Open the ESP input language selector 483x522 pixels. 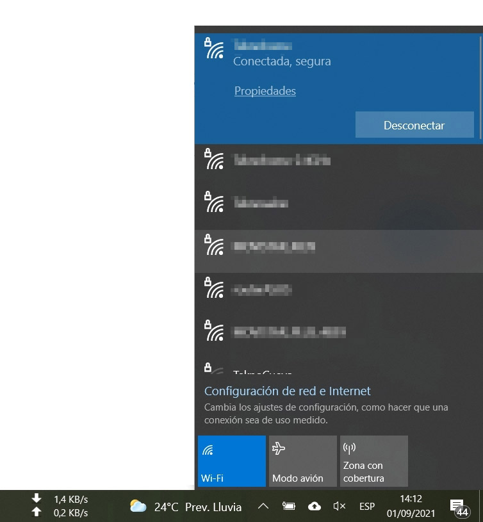coord(367,507)
